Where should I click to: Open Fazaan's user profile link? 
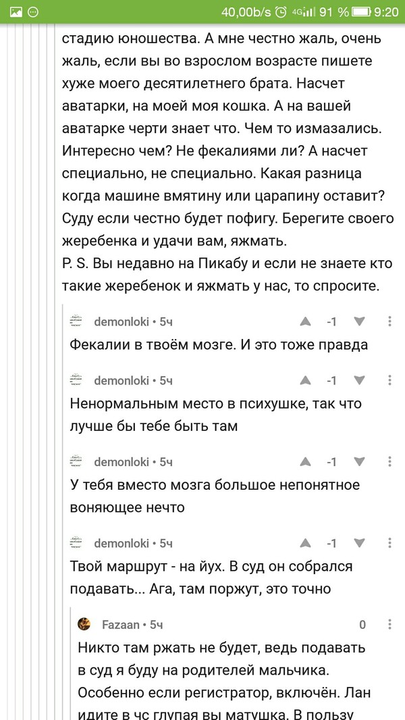pyautogui.click(x=121, y=624)
